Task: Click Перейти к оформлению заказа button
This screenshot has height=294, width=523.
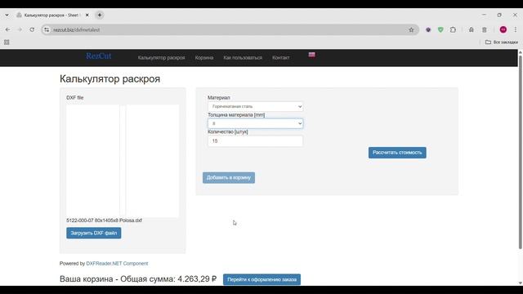Action: coord(261,279)
